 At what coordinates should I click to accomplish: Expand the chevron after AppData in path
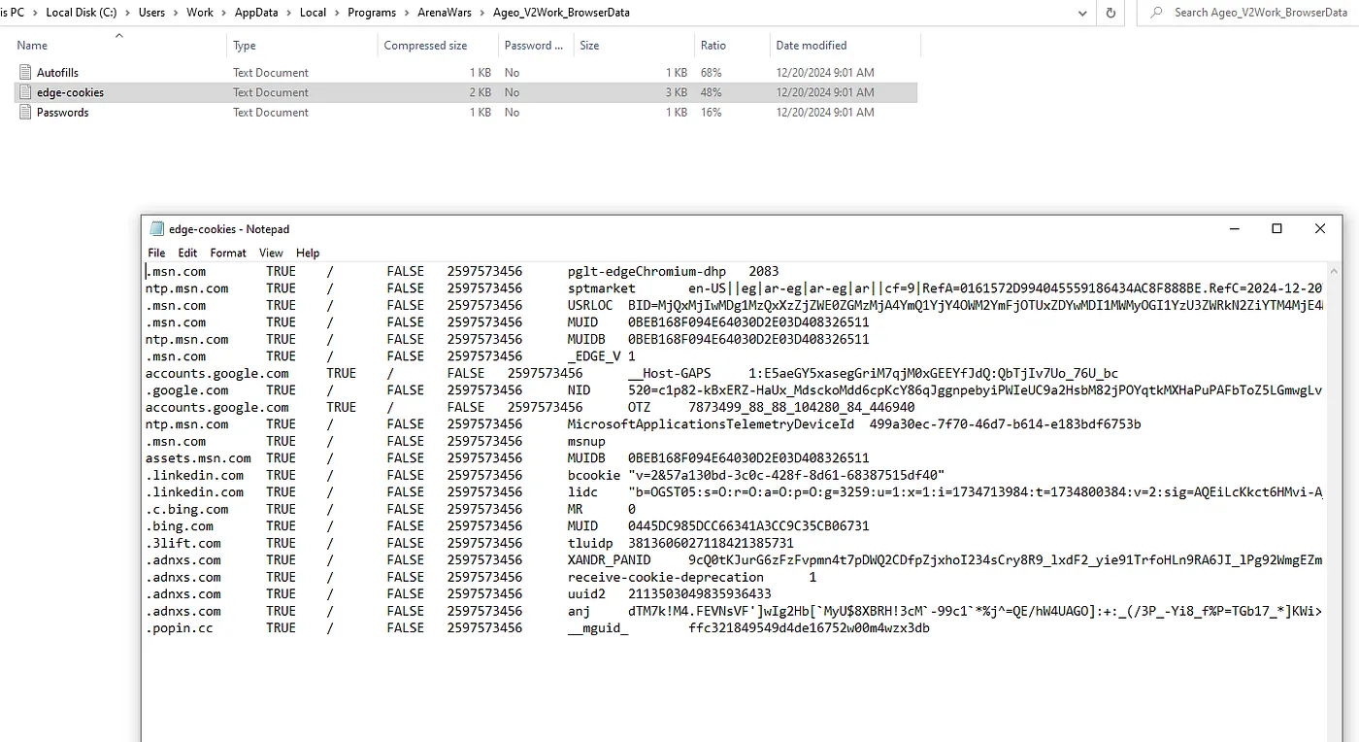tap(289, 13)
